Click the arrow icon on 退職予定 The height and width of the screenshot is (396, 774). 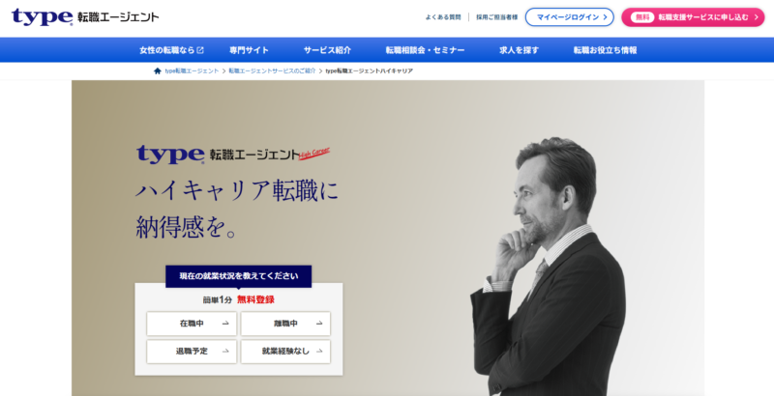coord(225,352)
